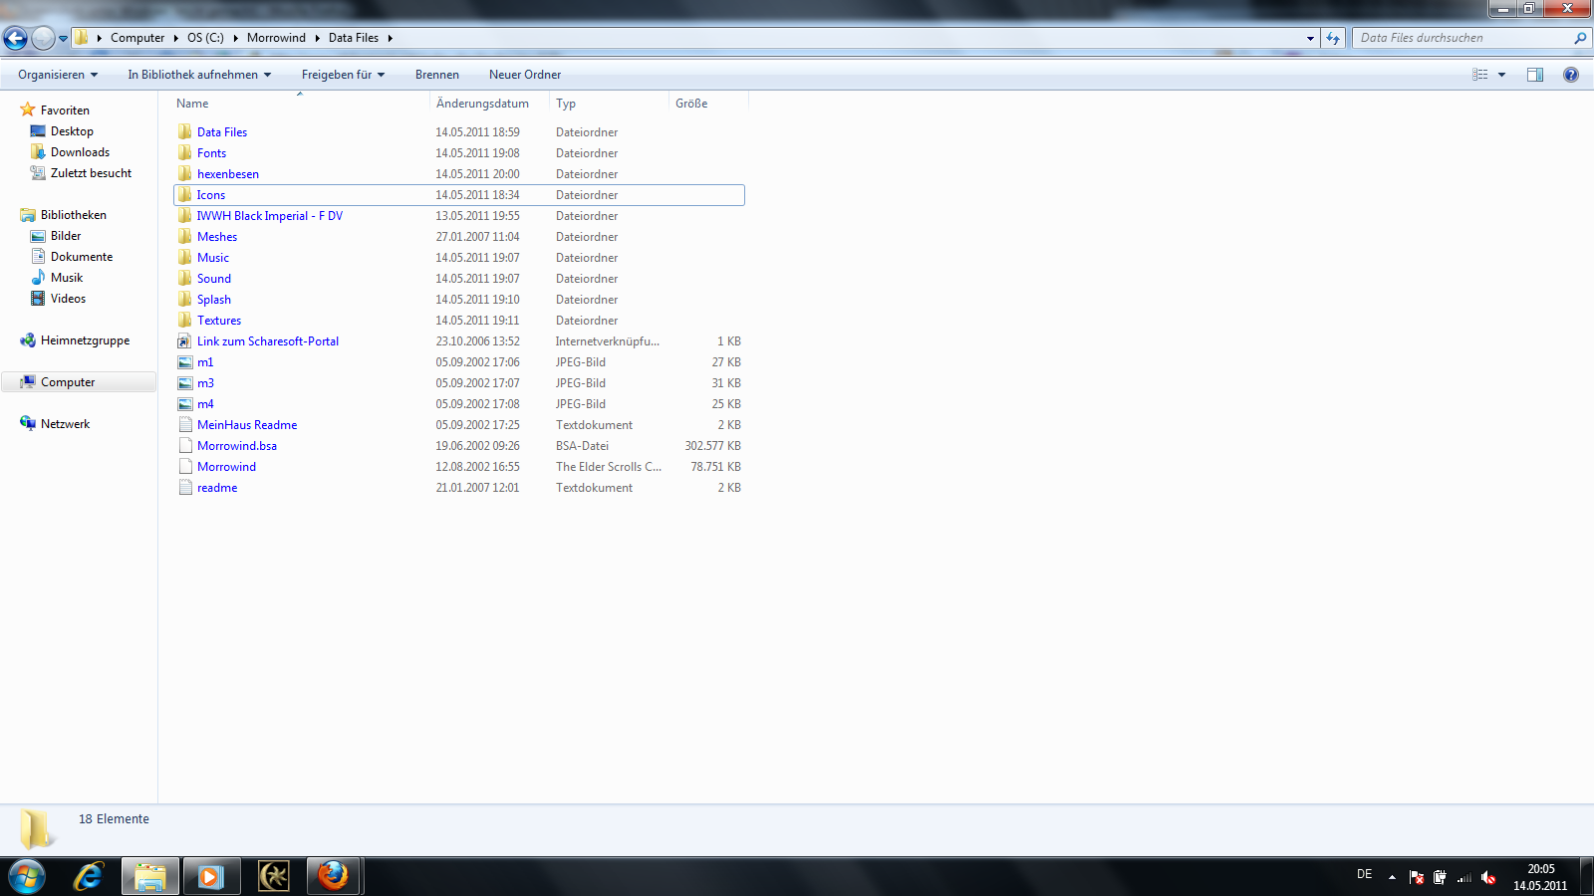This screenshot has width=1594, height=896.
Task: Open the view options dropdown arrow
Action: click(x=1502, y=75)
